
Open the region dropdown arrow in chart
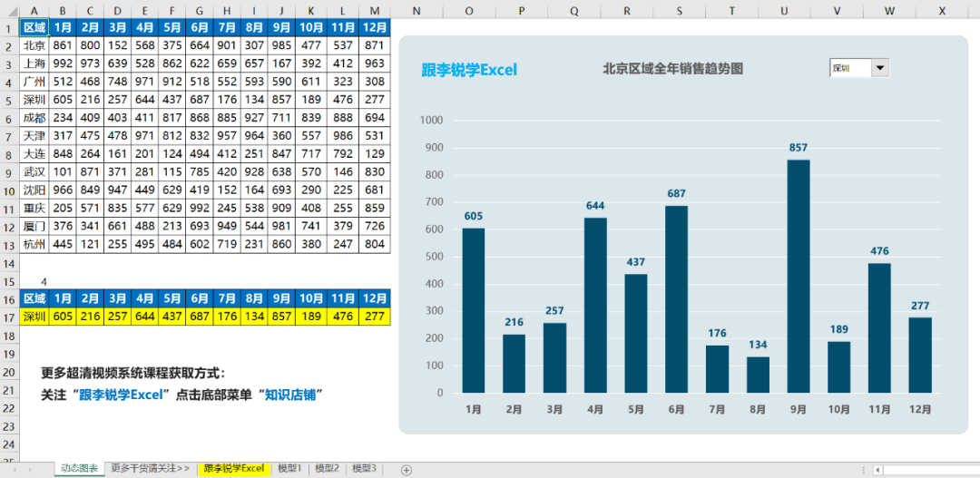tap(880, 69)
